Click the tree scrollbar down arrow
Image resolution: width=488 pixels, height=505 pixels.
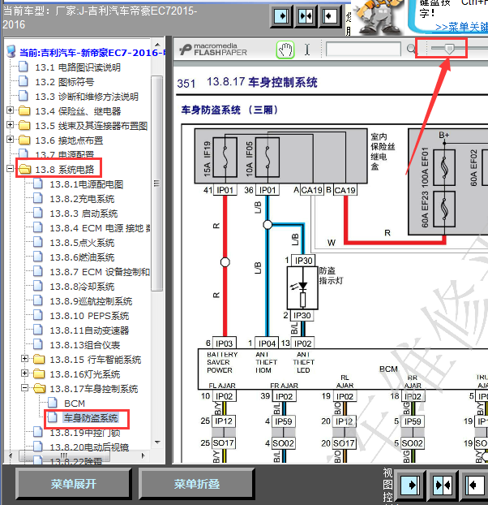point(157,442)
